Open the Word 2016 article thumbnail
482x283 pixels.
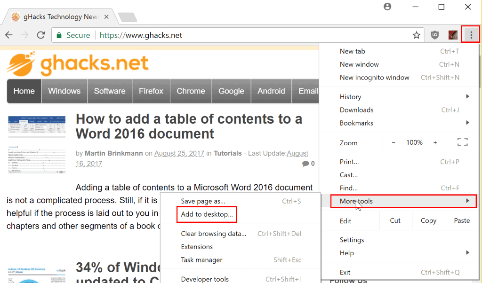(x=37, y=145)
